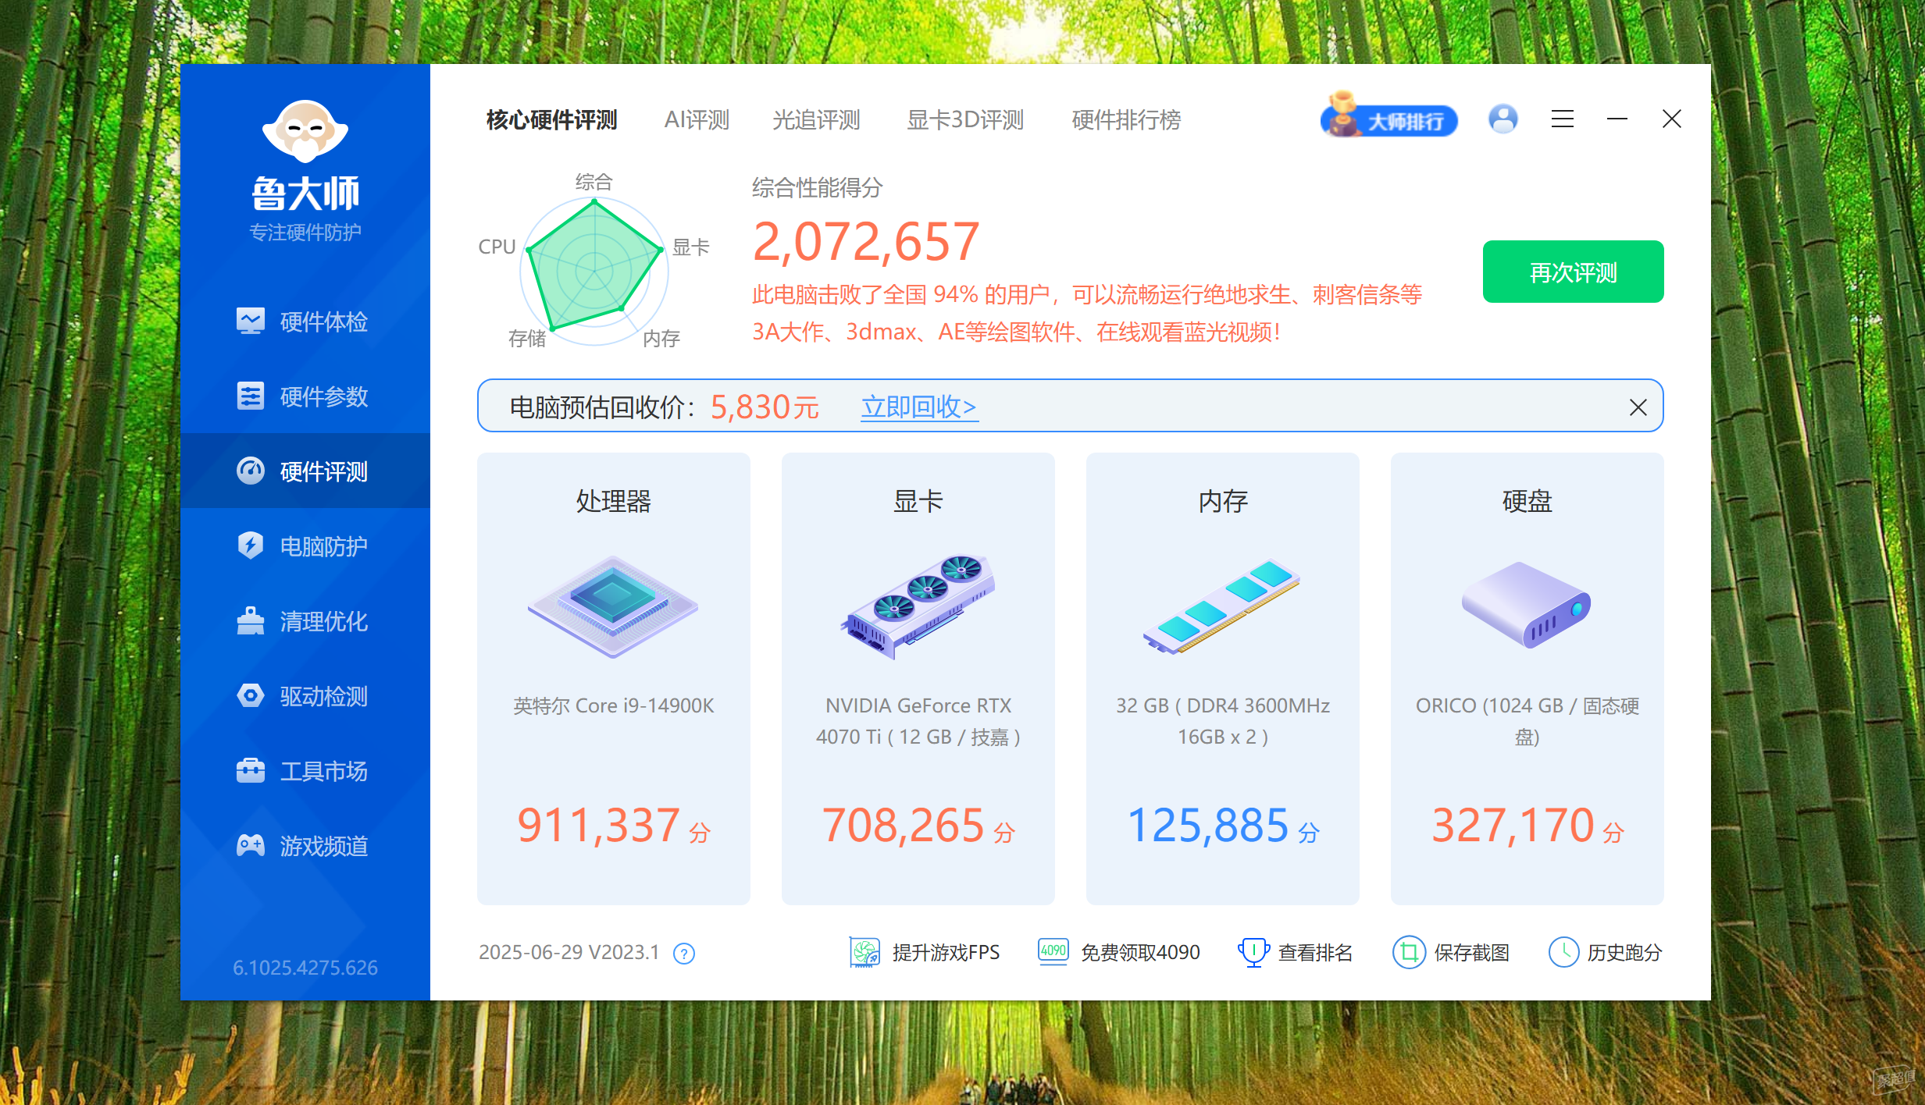Click the 硬盘 drive image
This screenshot has height=1105, width=1925.
point(1527,605)
